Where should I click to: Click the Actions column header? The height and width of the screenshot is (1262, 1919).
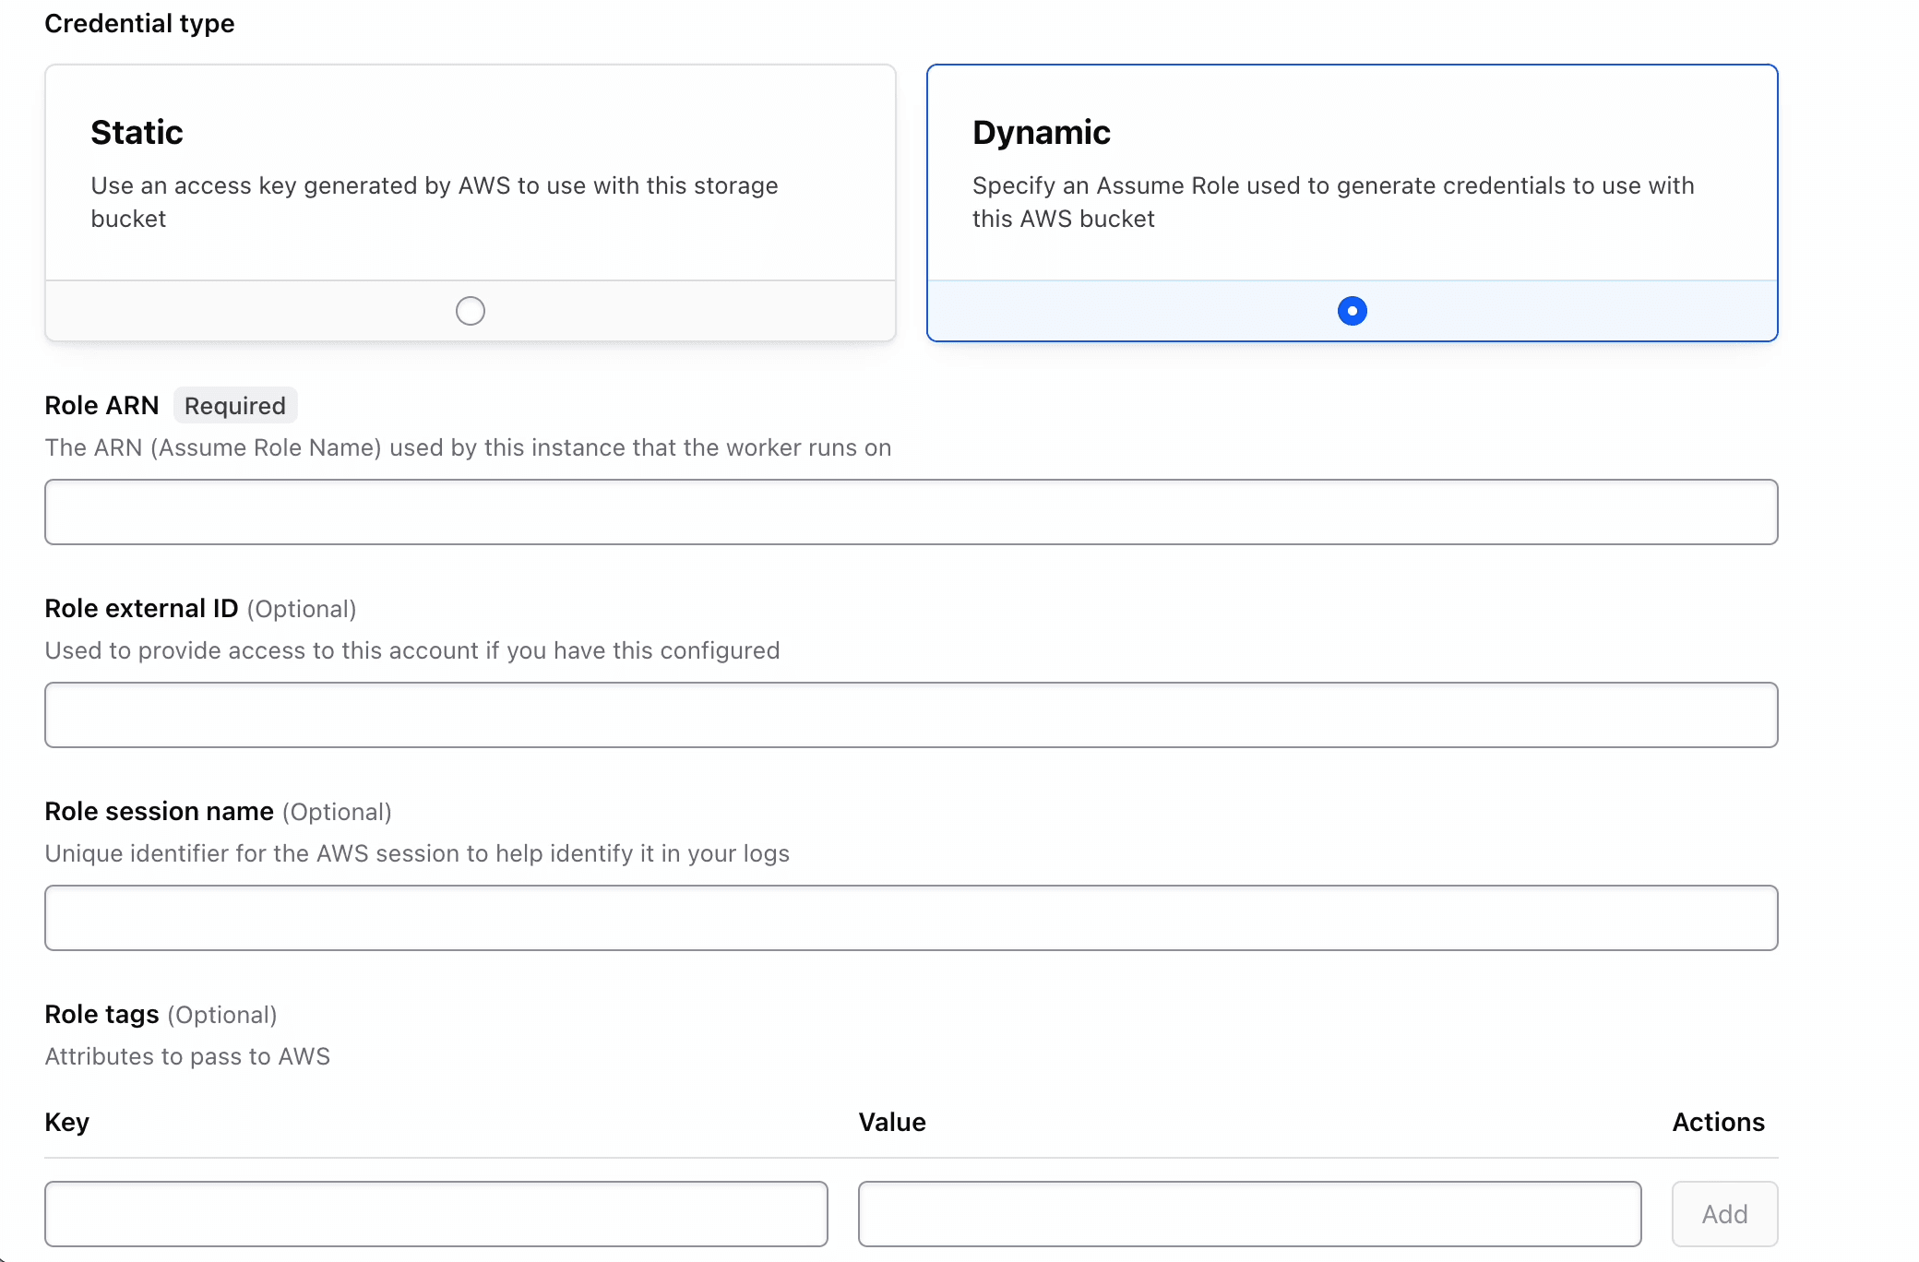pos(1718,1122)
